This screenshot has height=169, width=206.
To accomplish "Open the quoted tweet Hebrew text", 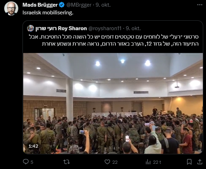I will coord(114,40).
